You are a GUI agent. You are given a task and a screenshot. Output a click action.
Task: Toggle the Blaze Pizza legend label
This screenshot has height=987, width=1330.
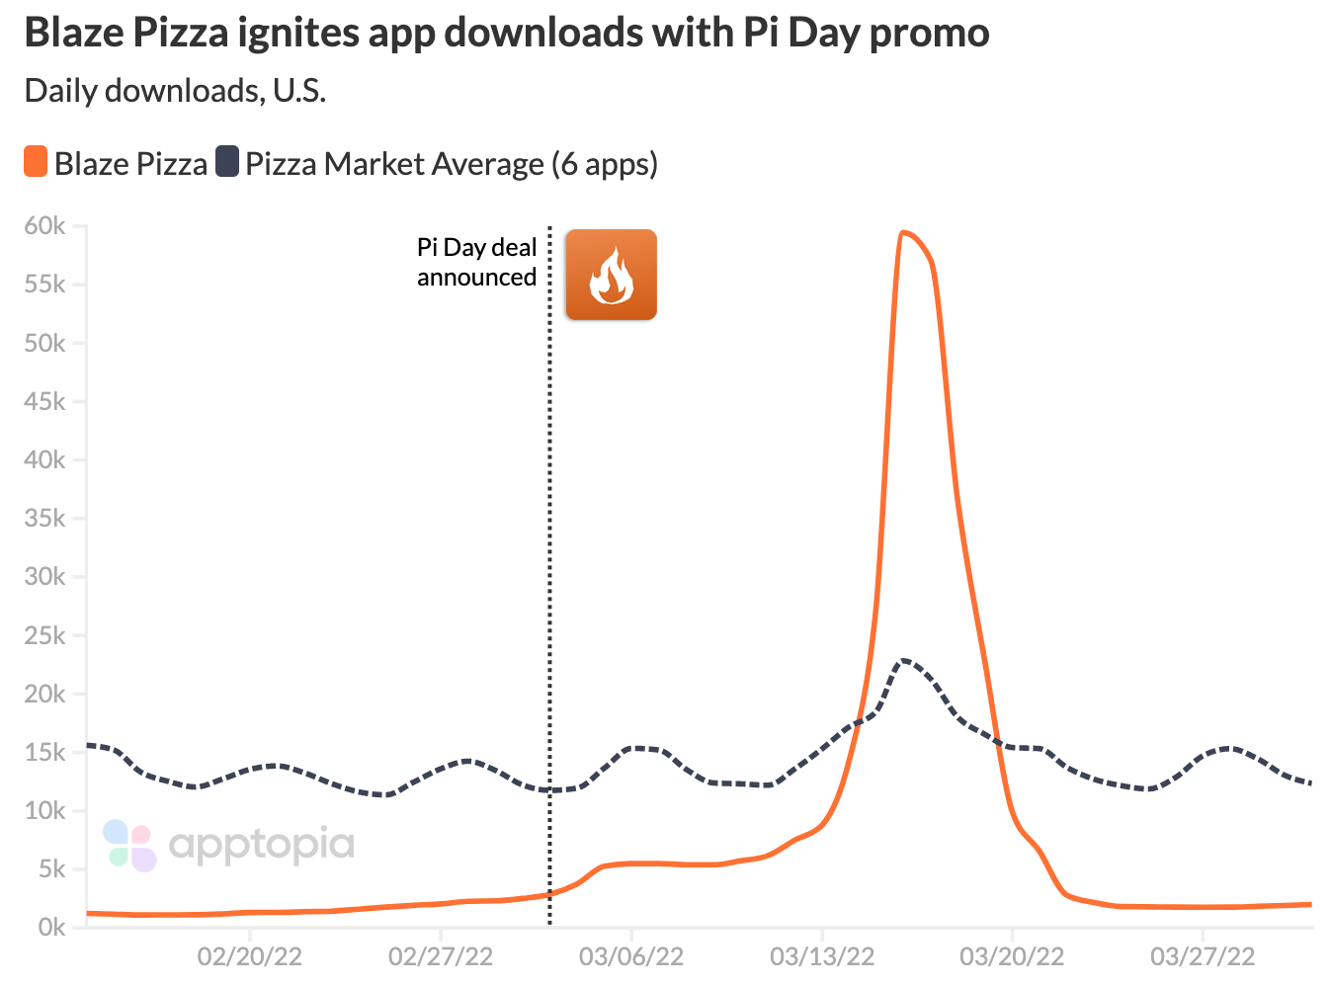click(x=130, y=164)
